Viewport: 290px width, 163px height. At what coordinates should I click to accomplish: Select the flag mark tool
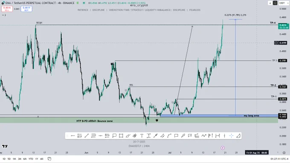190,136
